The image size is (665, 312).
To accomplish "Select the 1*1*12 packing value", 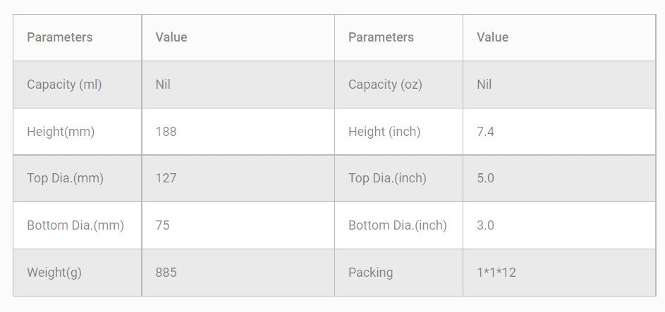I will click(496, 273).
